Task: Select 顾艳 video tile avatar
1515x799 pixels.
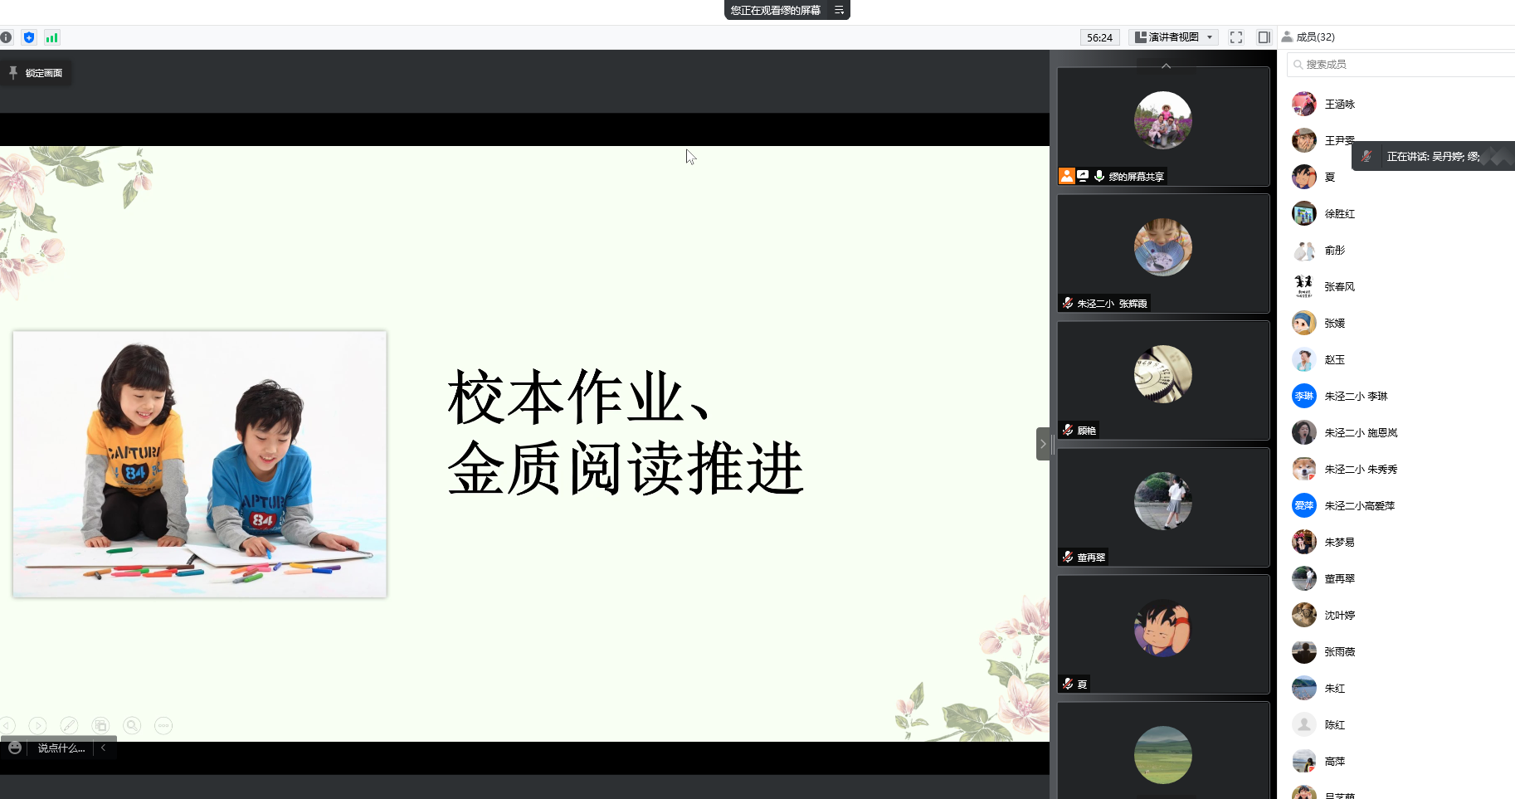Action: pos(1163,374)
